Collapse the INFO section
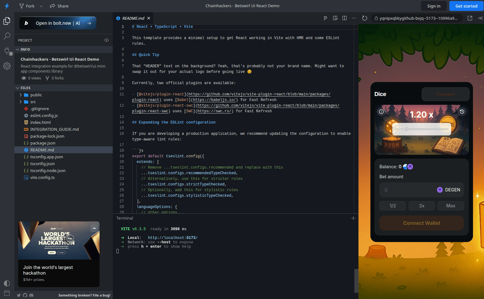Screen dimensions: 484x299 pyautogui.click(x=64, y=49)
